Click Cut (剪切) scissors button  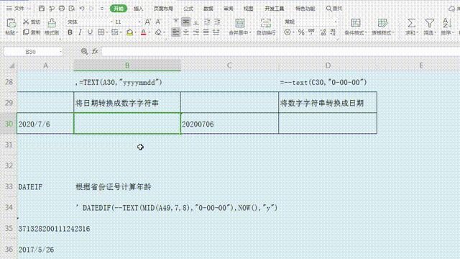click(32, 22)
